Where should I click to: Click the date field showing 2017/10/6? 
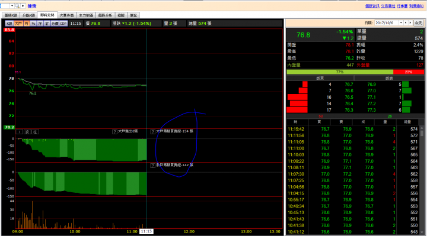[x=387, y=23]
